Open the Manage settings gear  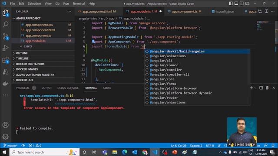click(x=6, y=136)
